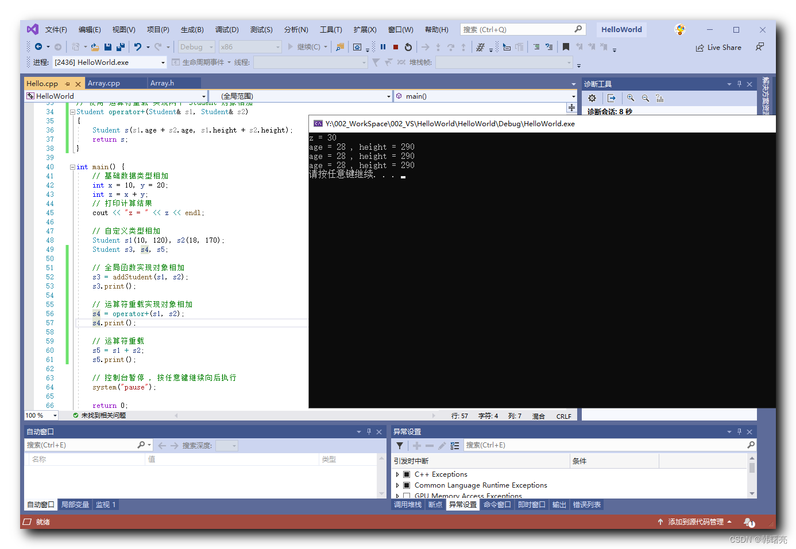Image resolution: width=796 pixels, height=549 pixels.
Task: Click the editor horizontal scrollbar track
Action: pos(304,415)
